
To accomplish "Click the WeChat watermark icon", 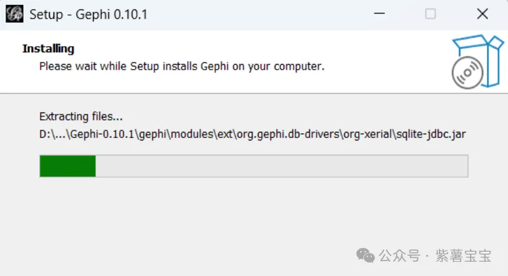I will point(365,255).
